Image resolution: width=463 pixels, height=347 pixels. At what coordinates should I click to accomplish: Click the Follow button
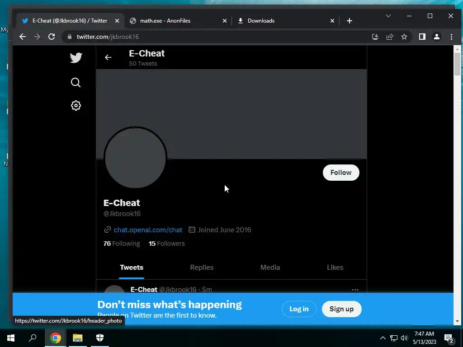pyautogui.click(x=341, y=173)
